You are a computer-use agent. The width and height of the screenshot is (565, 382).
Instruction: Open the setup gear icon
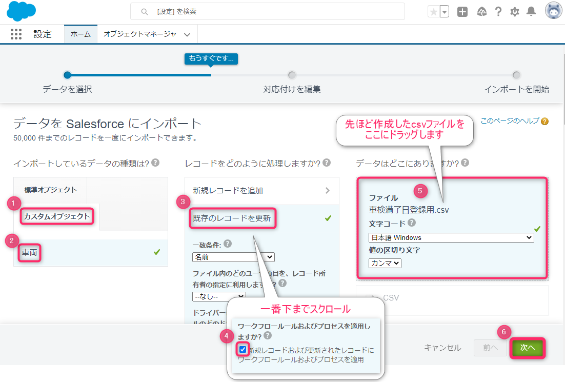point(515,12)
